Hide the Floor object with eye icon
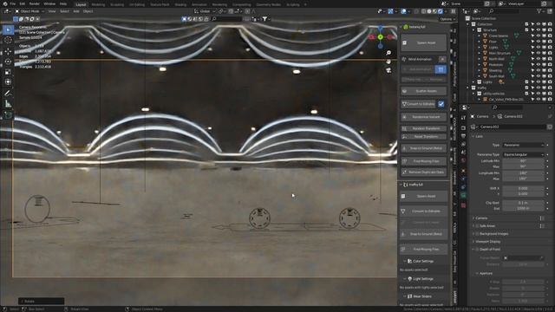This screenshot has height=312, width=555. point(539,42)
